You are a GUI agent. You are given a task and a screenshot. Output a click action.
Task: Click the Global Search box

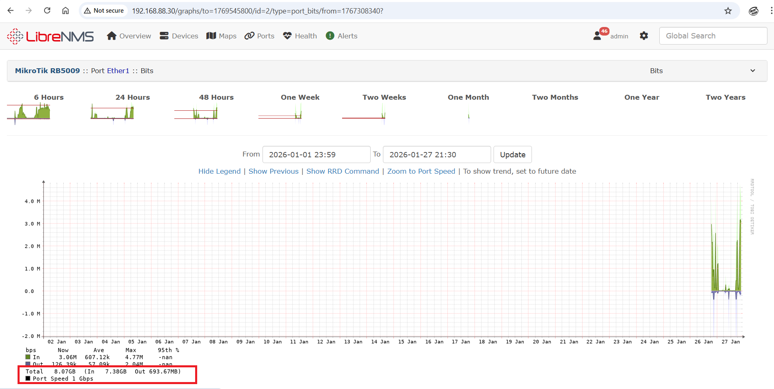pos(713,36)
